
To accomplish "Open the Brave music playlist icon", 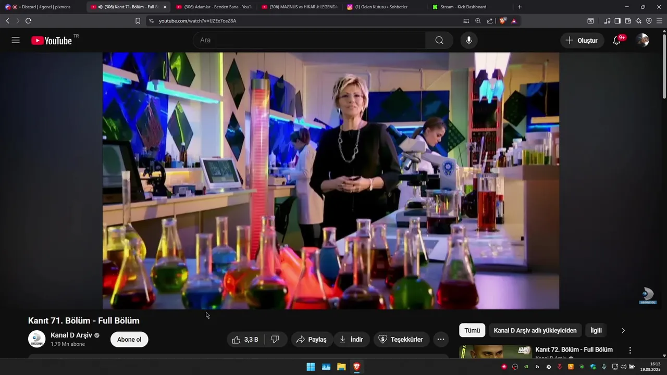I will tap(607, 21).
